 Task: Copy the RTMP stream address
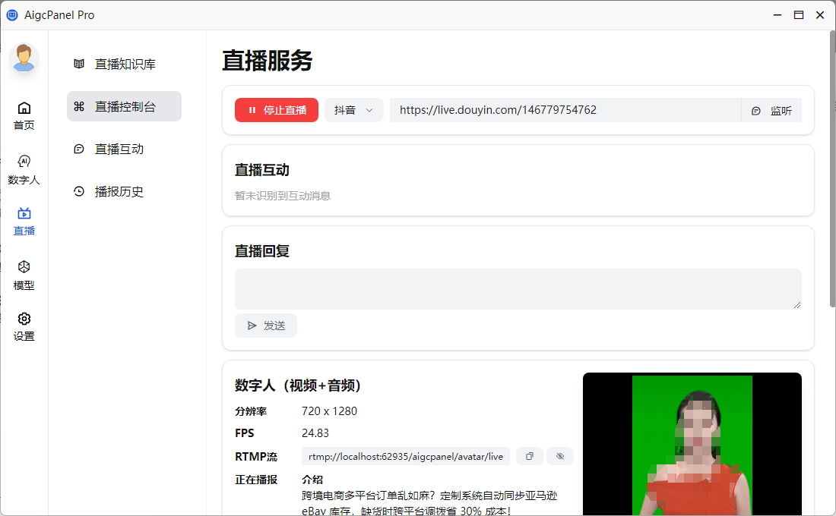[x=530, y=456]
